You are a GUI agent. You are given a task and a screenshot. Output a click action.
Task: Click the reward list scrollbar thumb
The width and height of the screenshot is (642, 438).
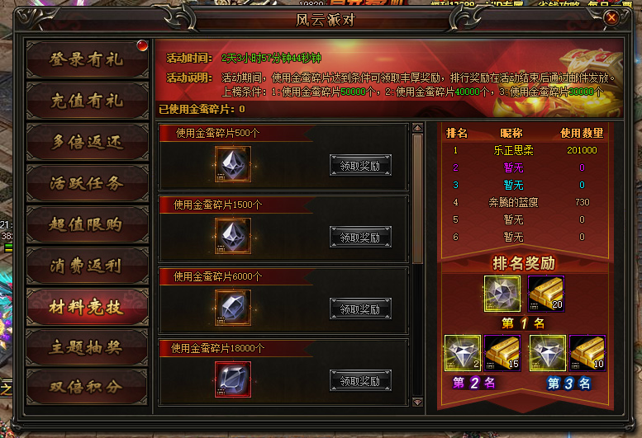coord(417,199)
